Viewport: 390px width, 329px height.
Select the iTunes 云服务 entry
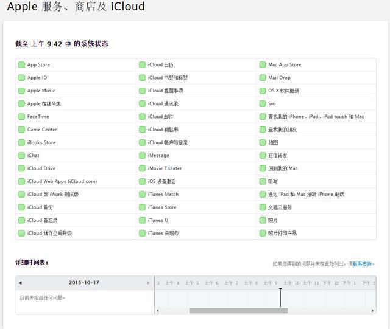pos(163,233)
